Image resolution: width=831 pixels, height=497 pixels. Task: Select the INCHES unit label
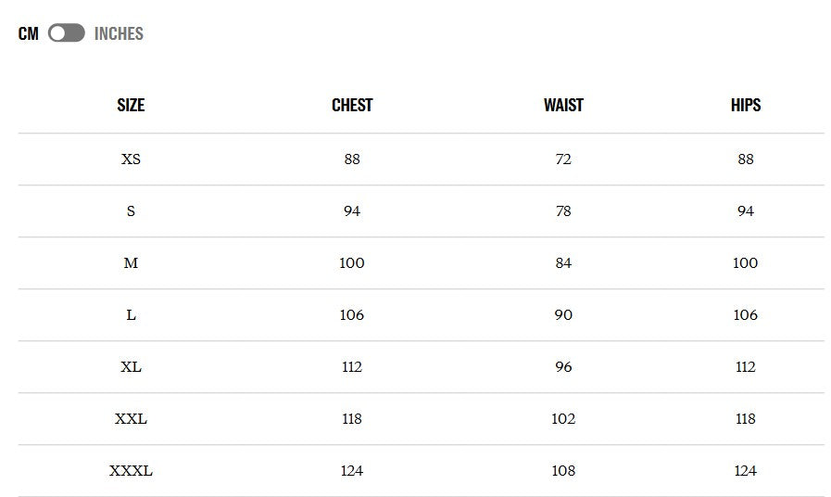pos(119,33)
